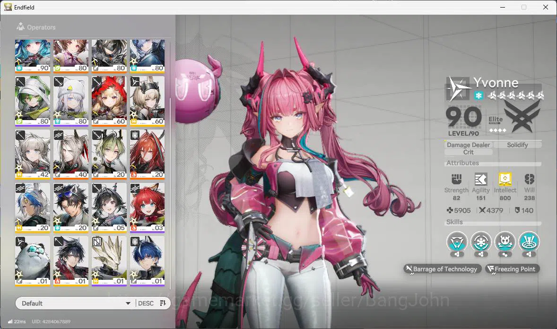
Task: Select the white spiky creature level 01 operator
Action: pos(109,261)
